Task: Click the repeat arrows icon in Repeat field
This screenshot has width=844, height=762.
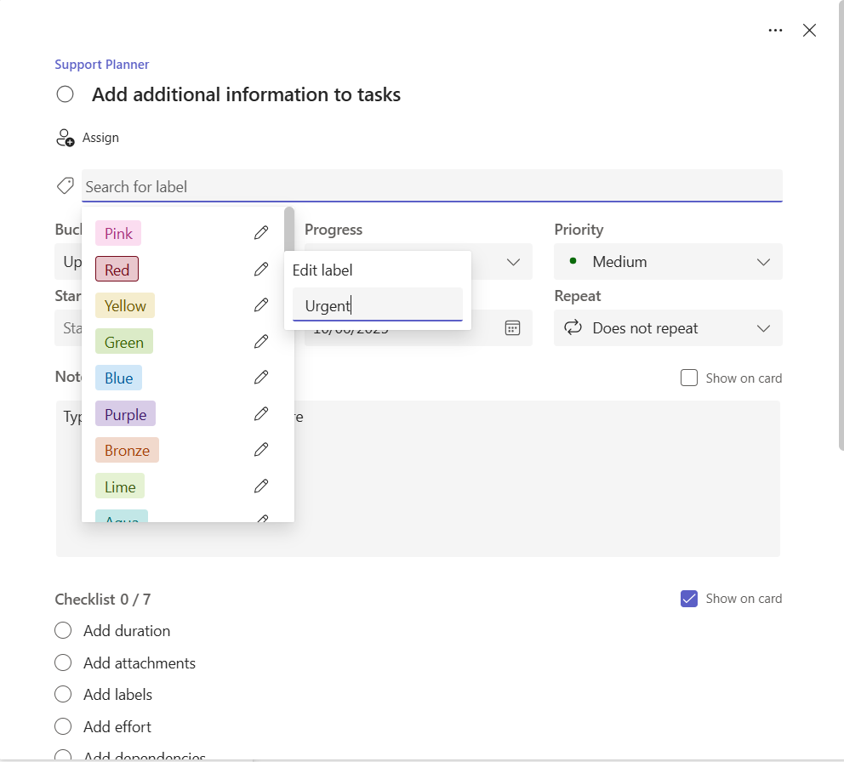Action: [573, 327]
